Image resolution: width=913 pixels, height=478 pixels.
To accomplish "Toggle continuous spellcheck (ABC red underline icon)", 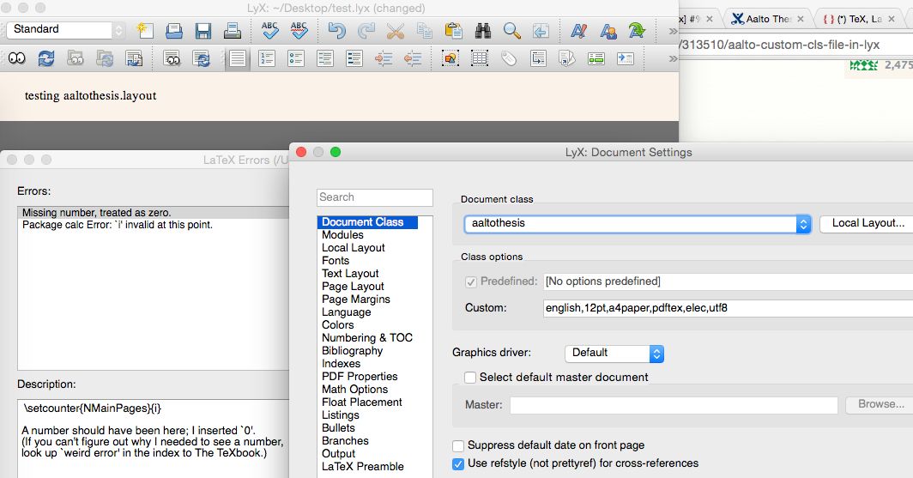I will pos(299,30).
